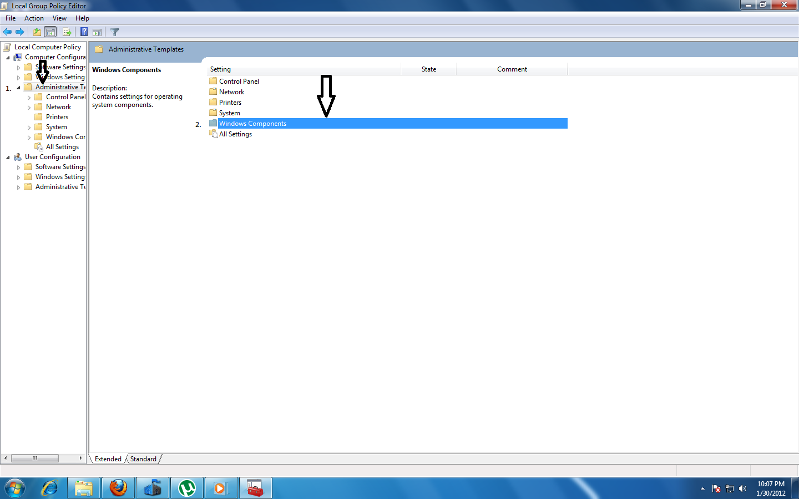The width and height of the screenshot is (799, 499).
Task: Expand the Network tree node
Action: click(x=29, y=108)
